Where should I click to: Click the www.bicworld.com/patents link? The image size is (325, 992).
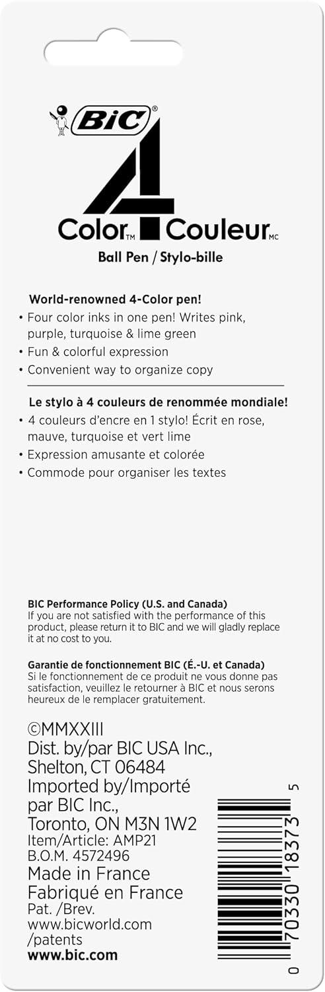pos(90,932)
